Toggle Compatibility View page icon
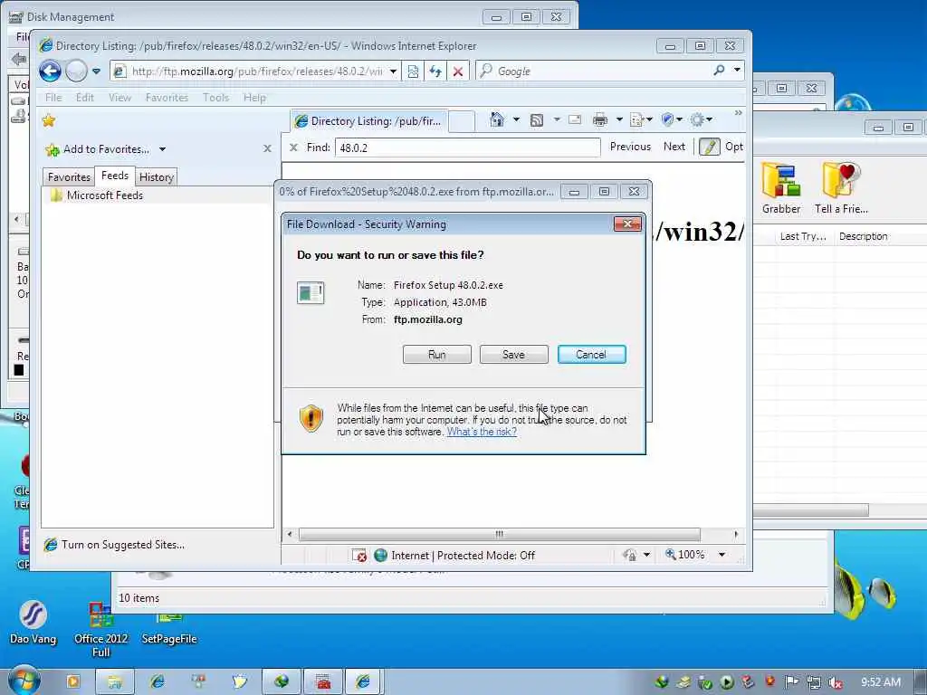 pyautogui.click(x=413, y=71)
